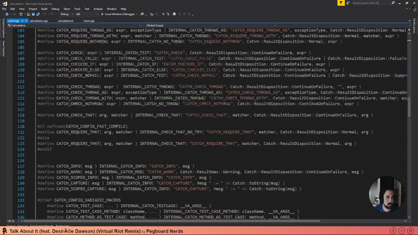This screenshot has width=418, height=235.
Task: Click the yellow notifications flag icon
Action: tap(341, 3)
